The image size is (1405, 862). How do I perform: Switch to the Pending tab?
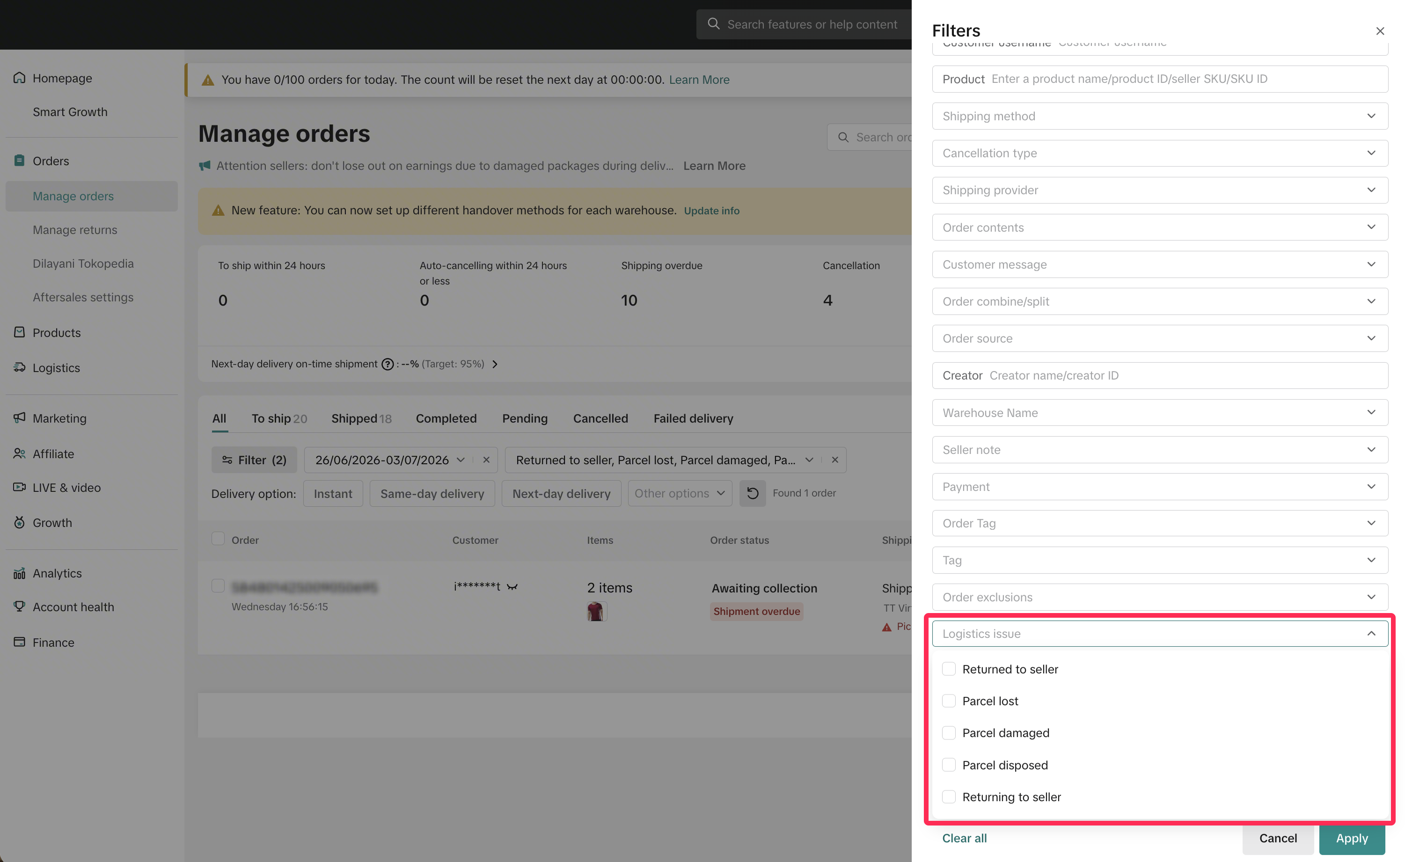click(x=525, y=418)
